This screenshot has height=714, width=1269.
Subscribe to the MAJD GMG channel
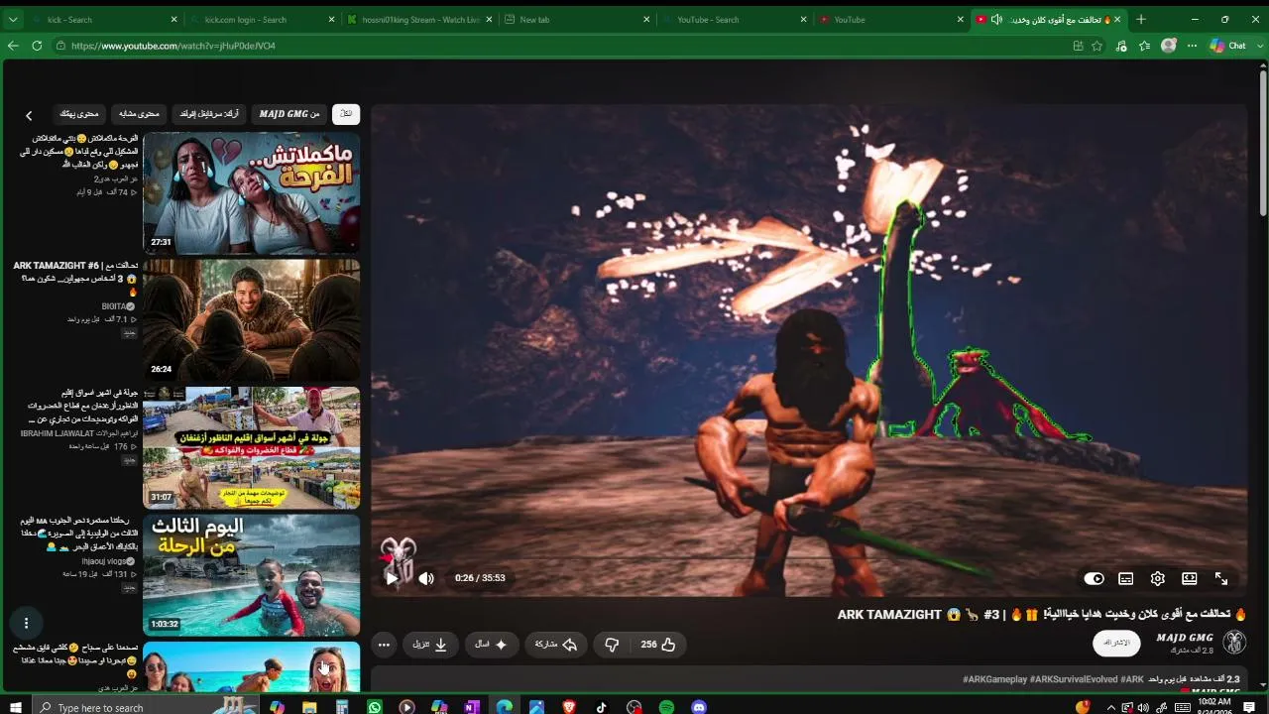coord(1116,643)
